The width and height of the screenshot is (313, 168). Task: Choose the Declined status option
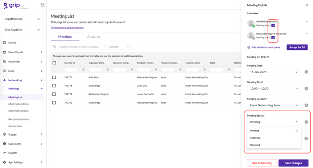click(x=274, y=145)
